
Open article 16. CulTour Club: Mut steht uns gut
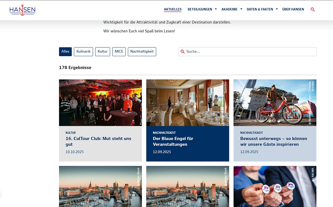(98, 141)
